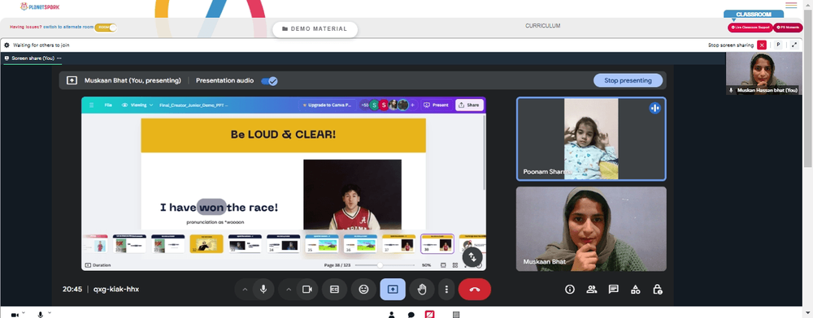Toggle the share screen button
Image resolution: width=813 pixels, height=318 pixels.
(393, 290)
